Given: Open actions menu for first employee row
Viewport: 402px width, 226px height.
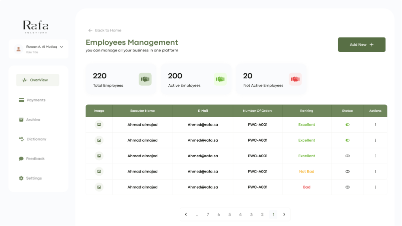Looking at the screenshot, I should point(375,125).
